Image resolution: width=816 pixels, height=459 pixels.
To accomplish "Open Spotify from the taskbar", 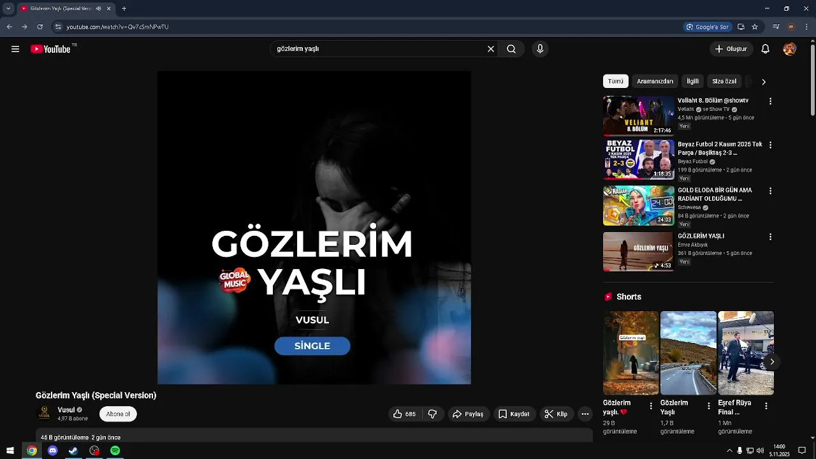I will (x=115, y=451).
